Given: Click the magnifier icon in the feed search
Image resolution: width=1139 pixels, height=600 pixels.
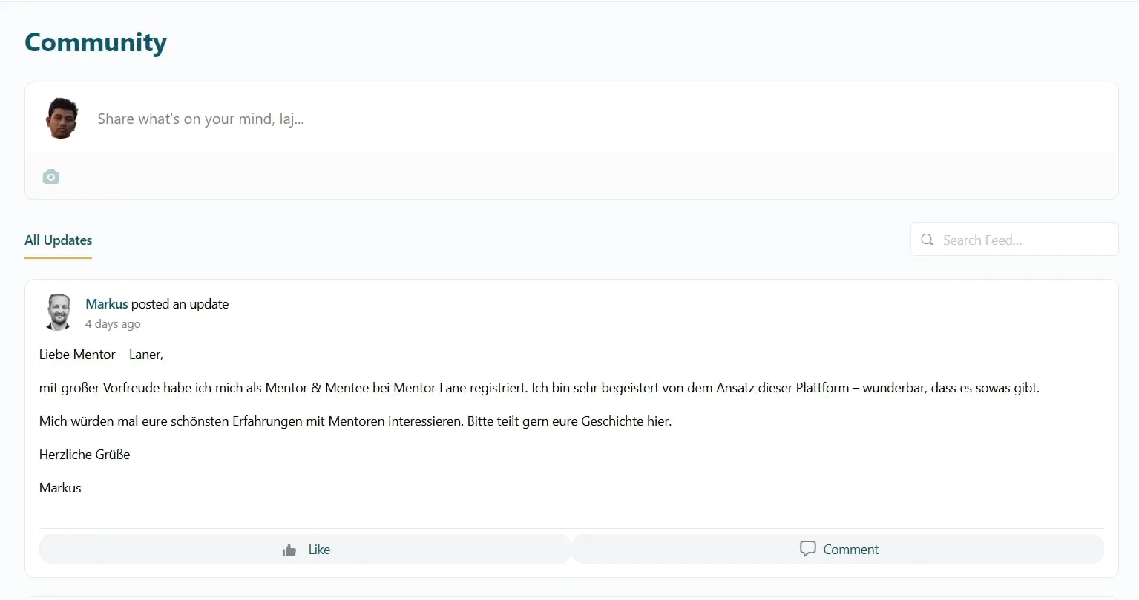Looking at the screenshot, I should [927, 240].
